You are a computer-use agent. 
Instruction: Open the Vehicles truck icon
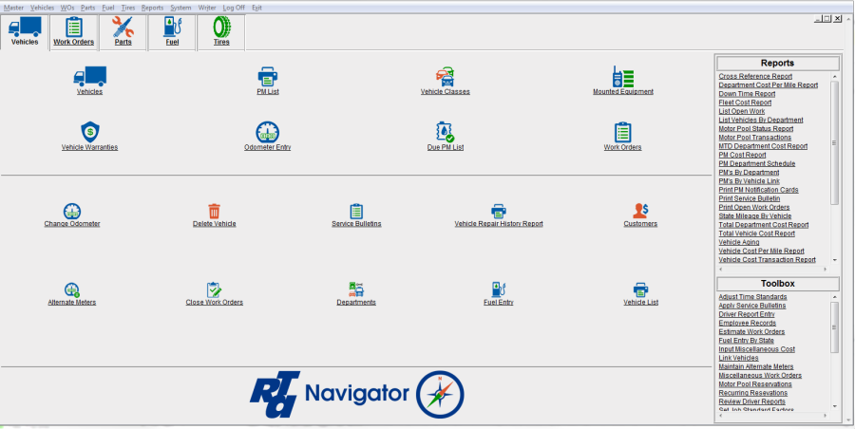click(89, 76)
